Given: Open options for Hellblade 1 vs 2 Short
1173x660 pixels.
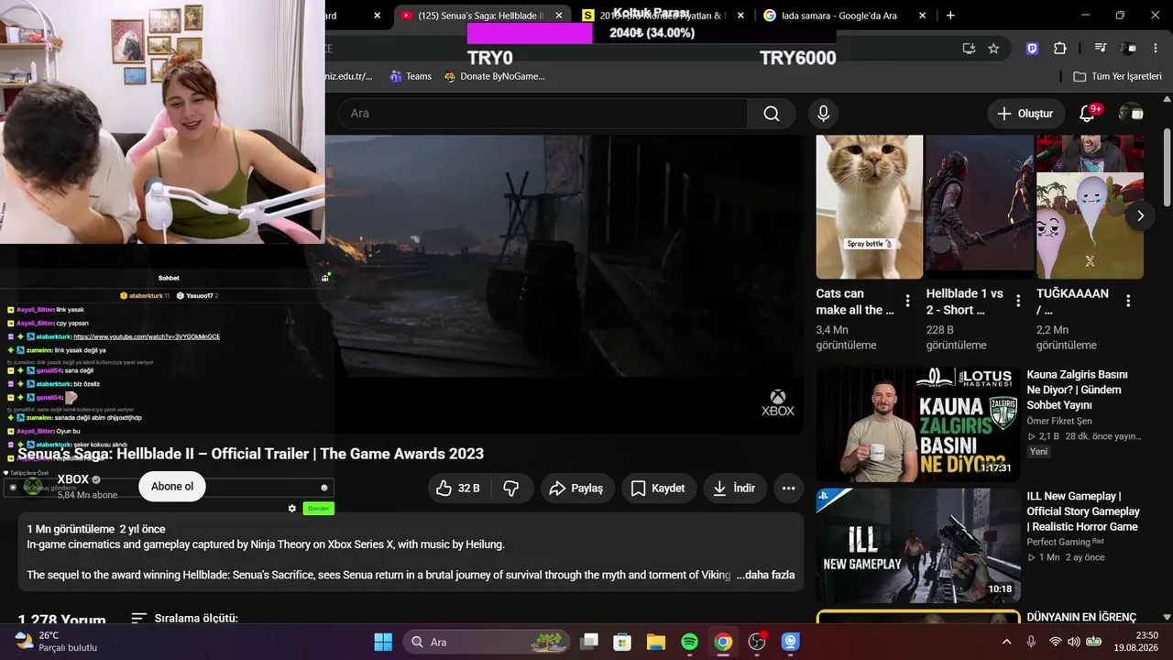Looking at the screenshot, I should coord(1018,301).
